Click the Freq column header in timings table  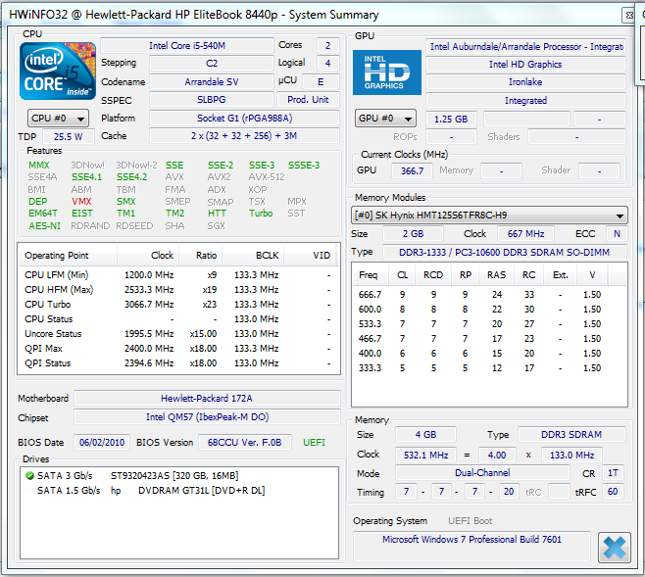(369, 275)
